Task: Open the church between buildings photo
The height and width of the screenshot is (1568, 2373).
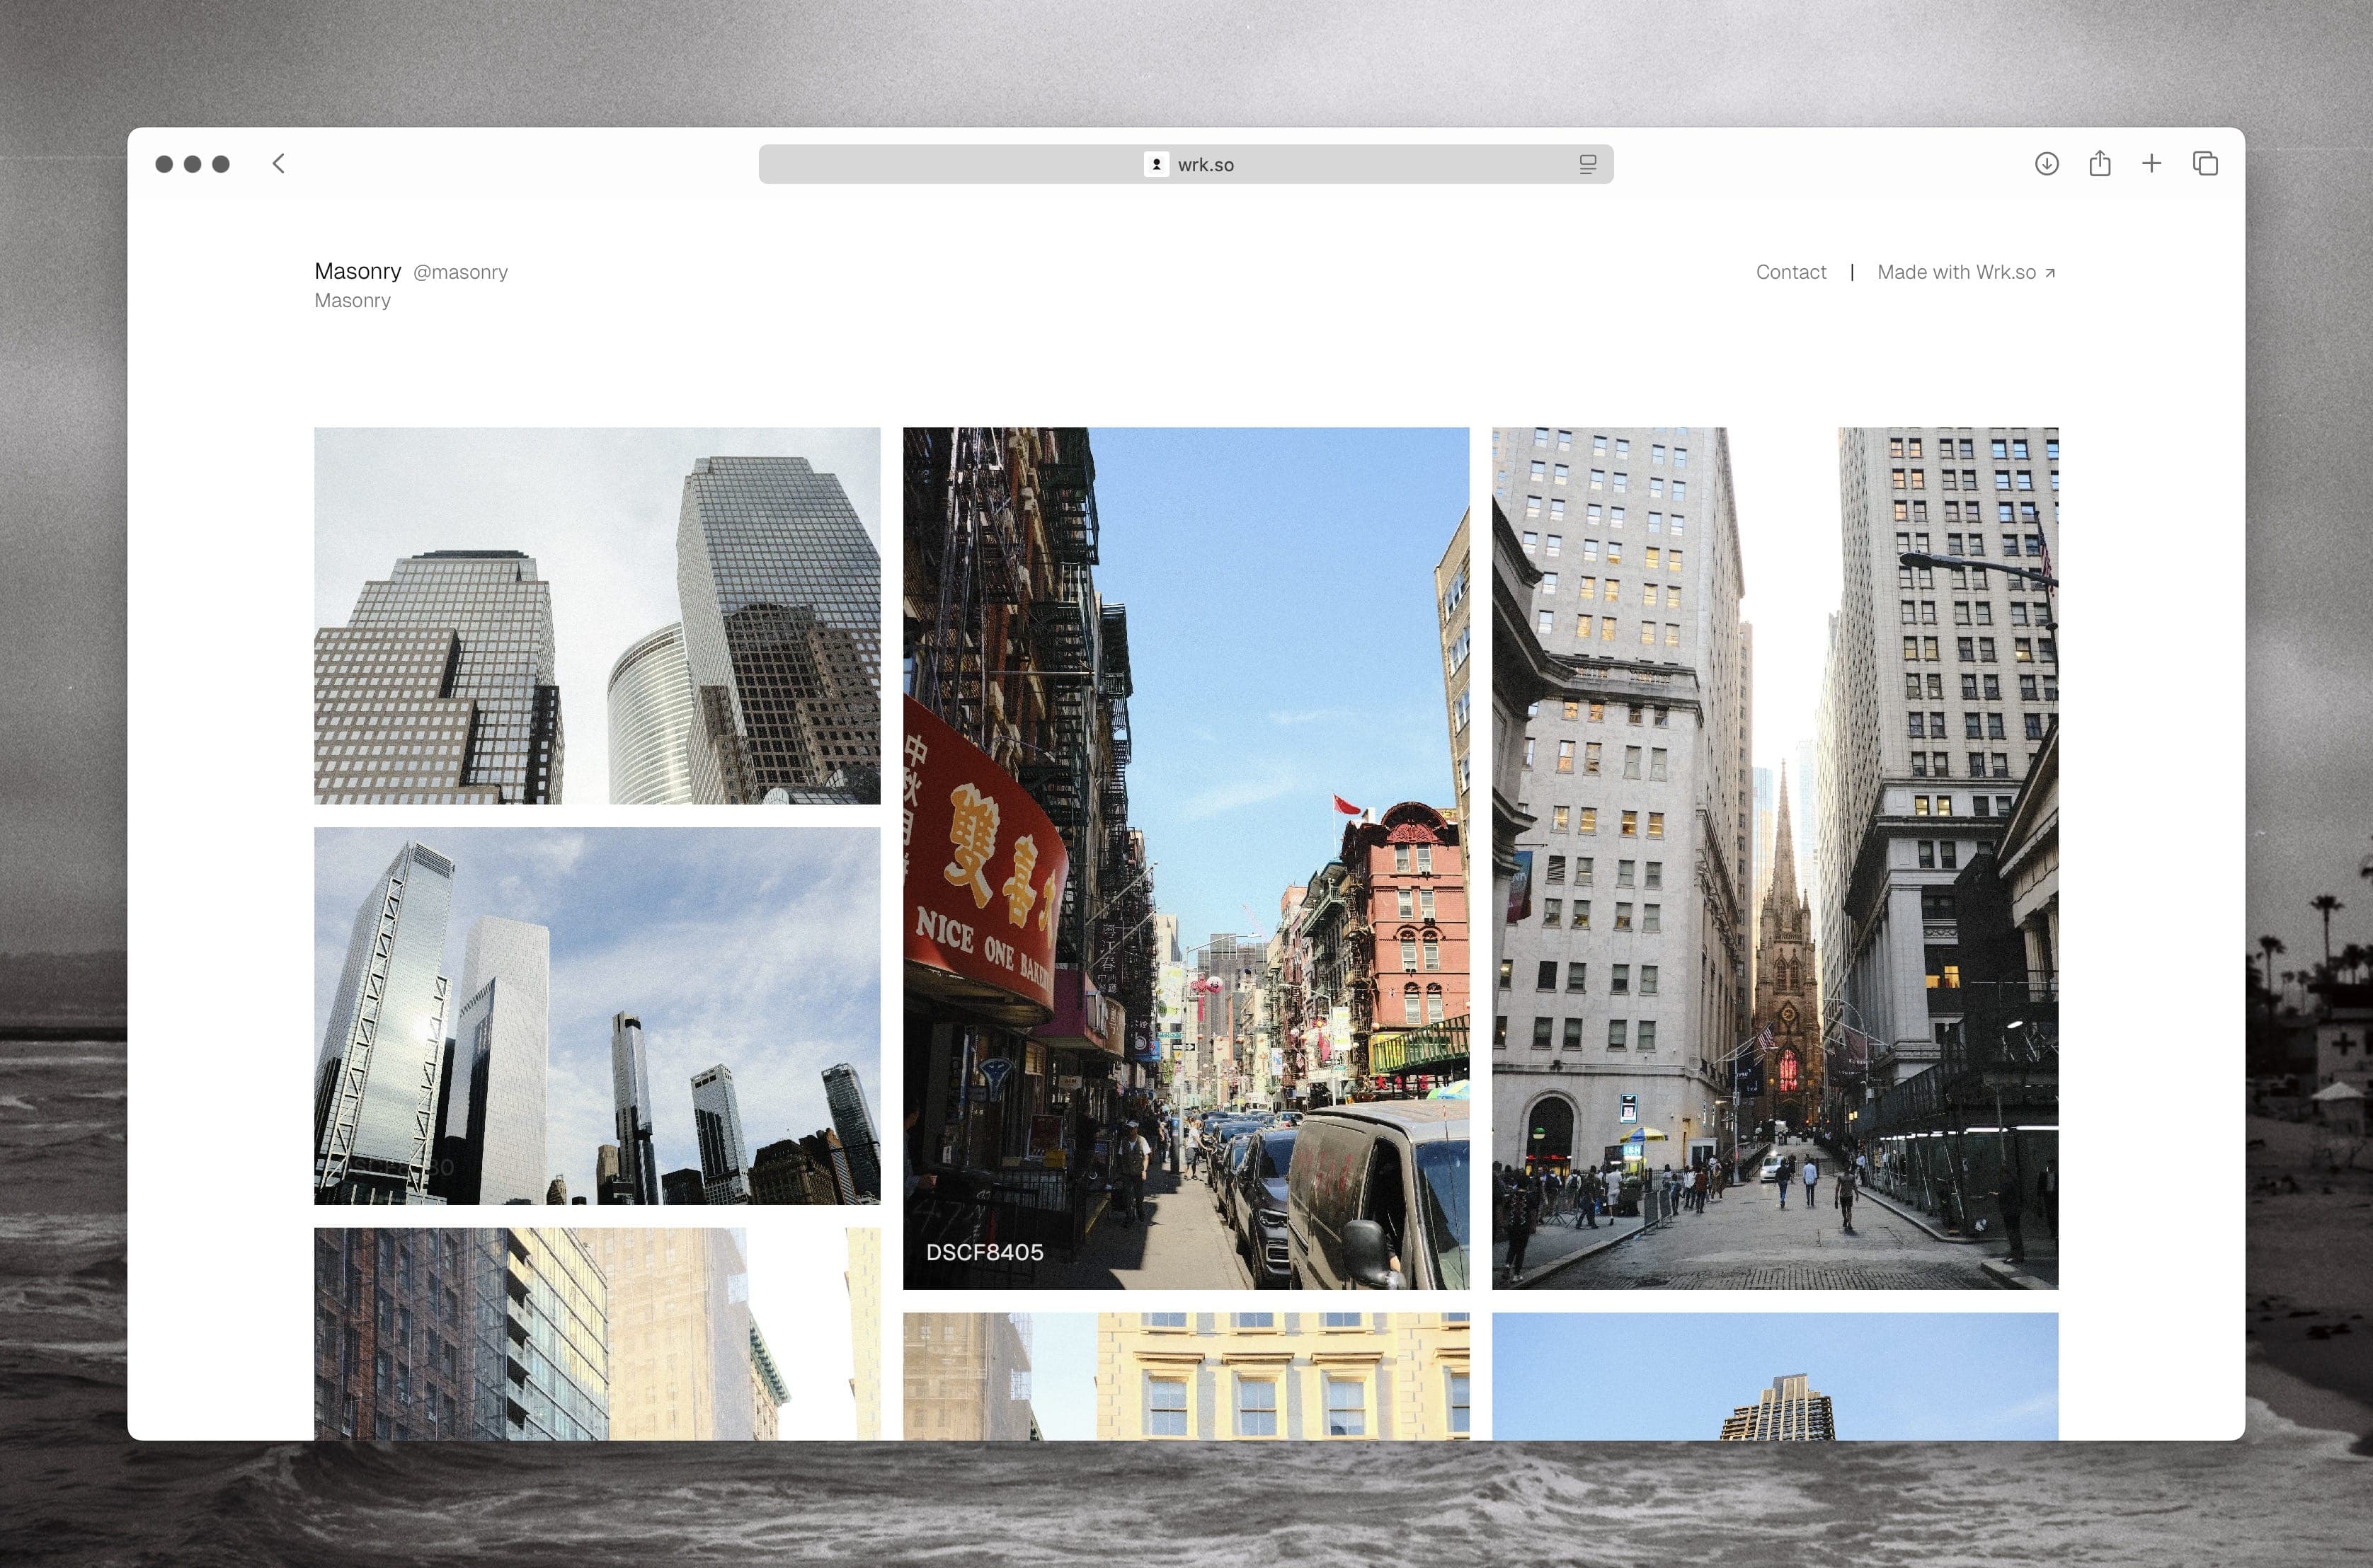Action: pyautogui.click(x=1774, y=857)
